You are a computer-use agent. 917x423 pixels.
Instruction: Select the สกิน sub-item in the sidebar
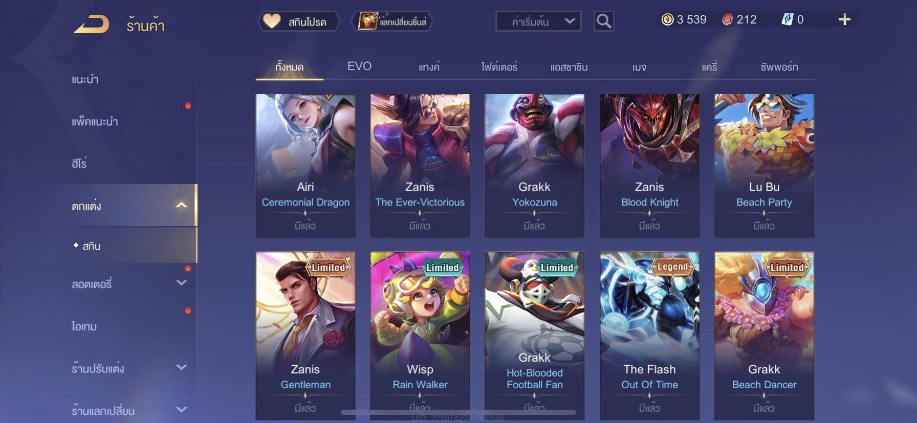(x=92, y=246)
